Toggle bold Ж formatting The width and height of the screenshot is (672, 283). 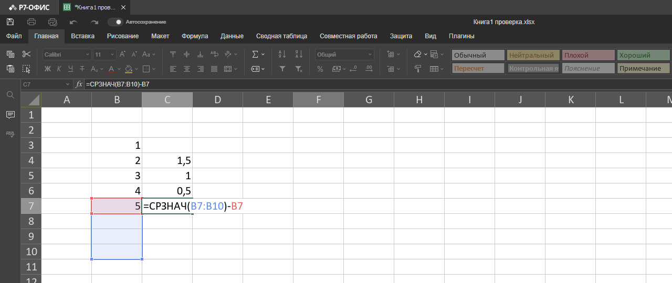47,69
